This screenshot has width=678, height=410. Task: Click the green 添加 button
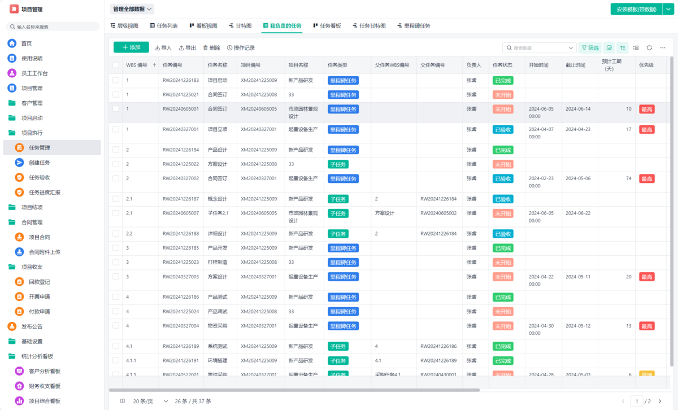click(131, 47)
